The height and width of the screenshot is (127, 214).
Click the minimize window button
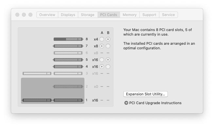point(24,15)
